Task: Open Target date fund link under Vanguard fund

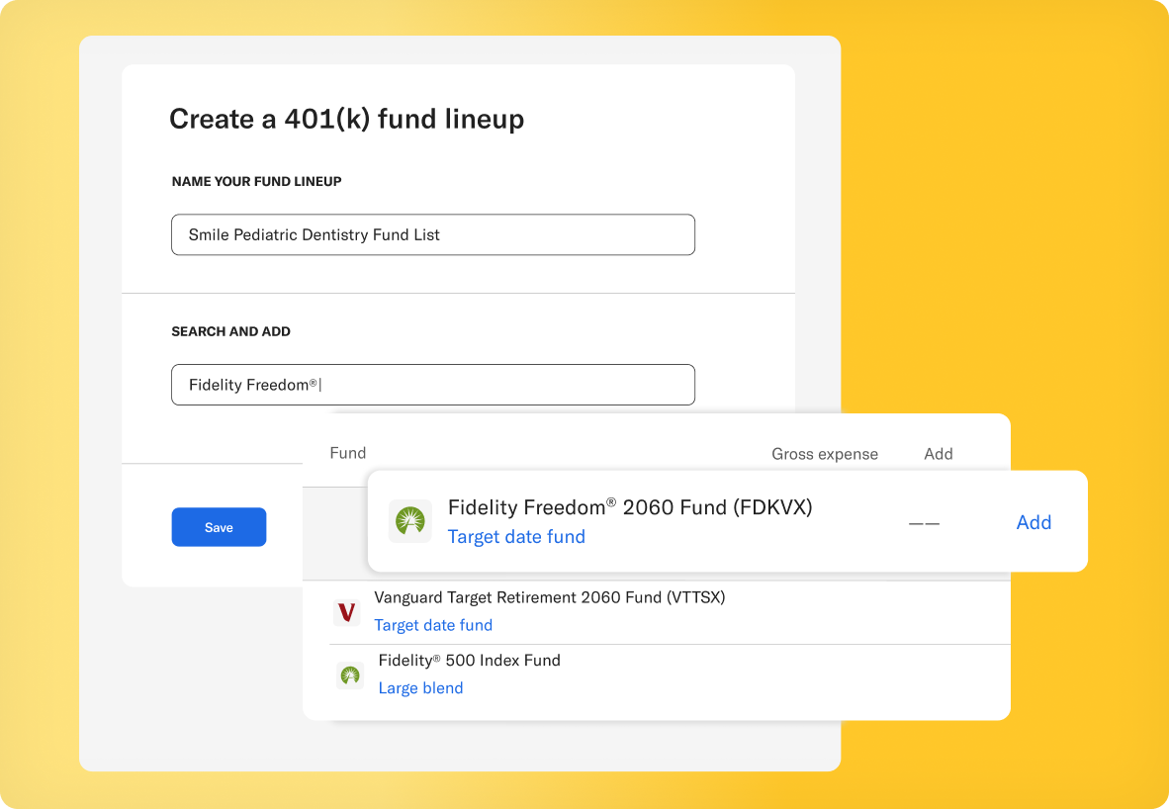Action: pyautogui.click(x=433, y=625)
